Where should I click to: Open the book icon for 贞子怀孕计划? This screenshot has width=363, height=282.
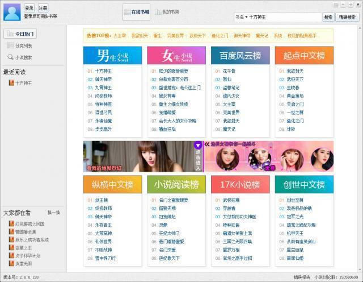coord(11,255)
